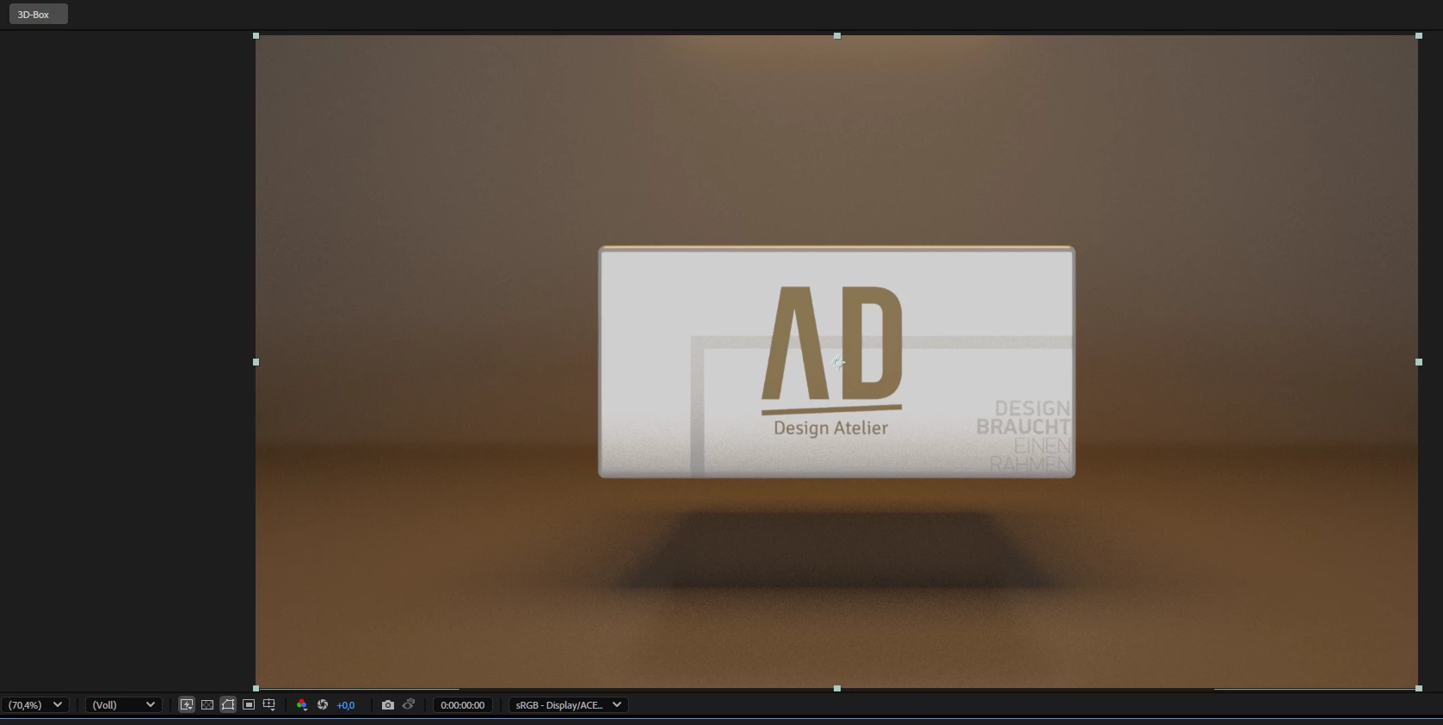Click the right-middle layer bounding handle
Screen dimensions: 1443x725
[x=1419, y=362]
